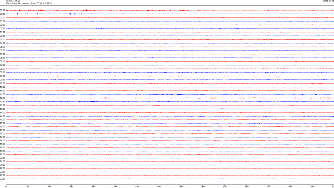Click the 21:30 row label
Screen dimensions: 334x188
point(2,165)
